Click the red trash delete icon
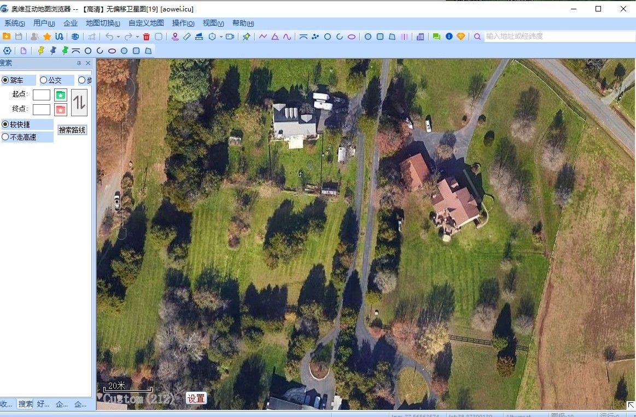The height and width of the screenshot is (417, 636). (146, 37)
